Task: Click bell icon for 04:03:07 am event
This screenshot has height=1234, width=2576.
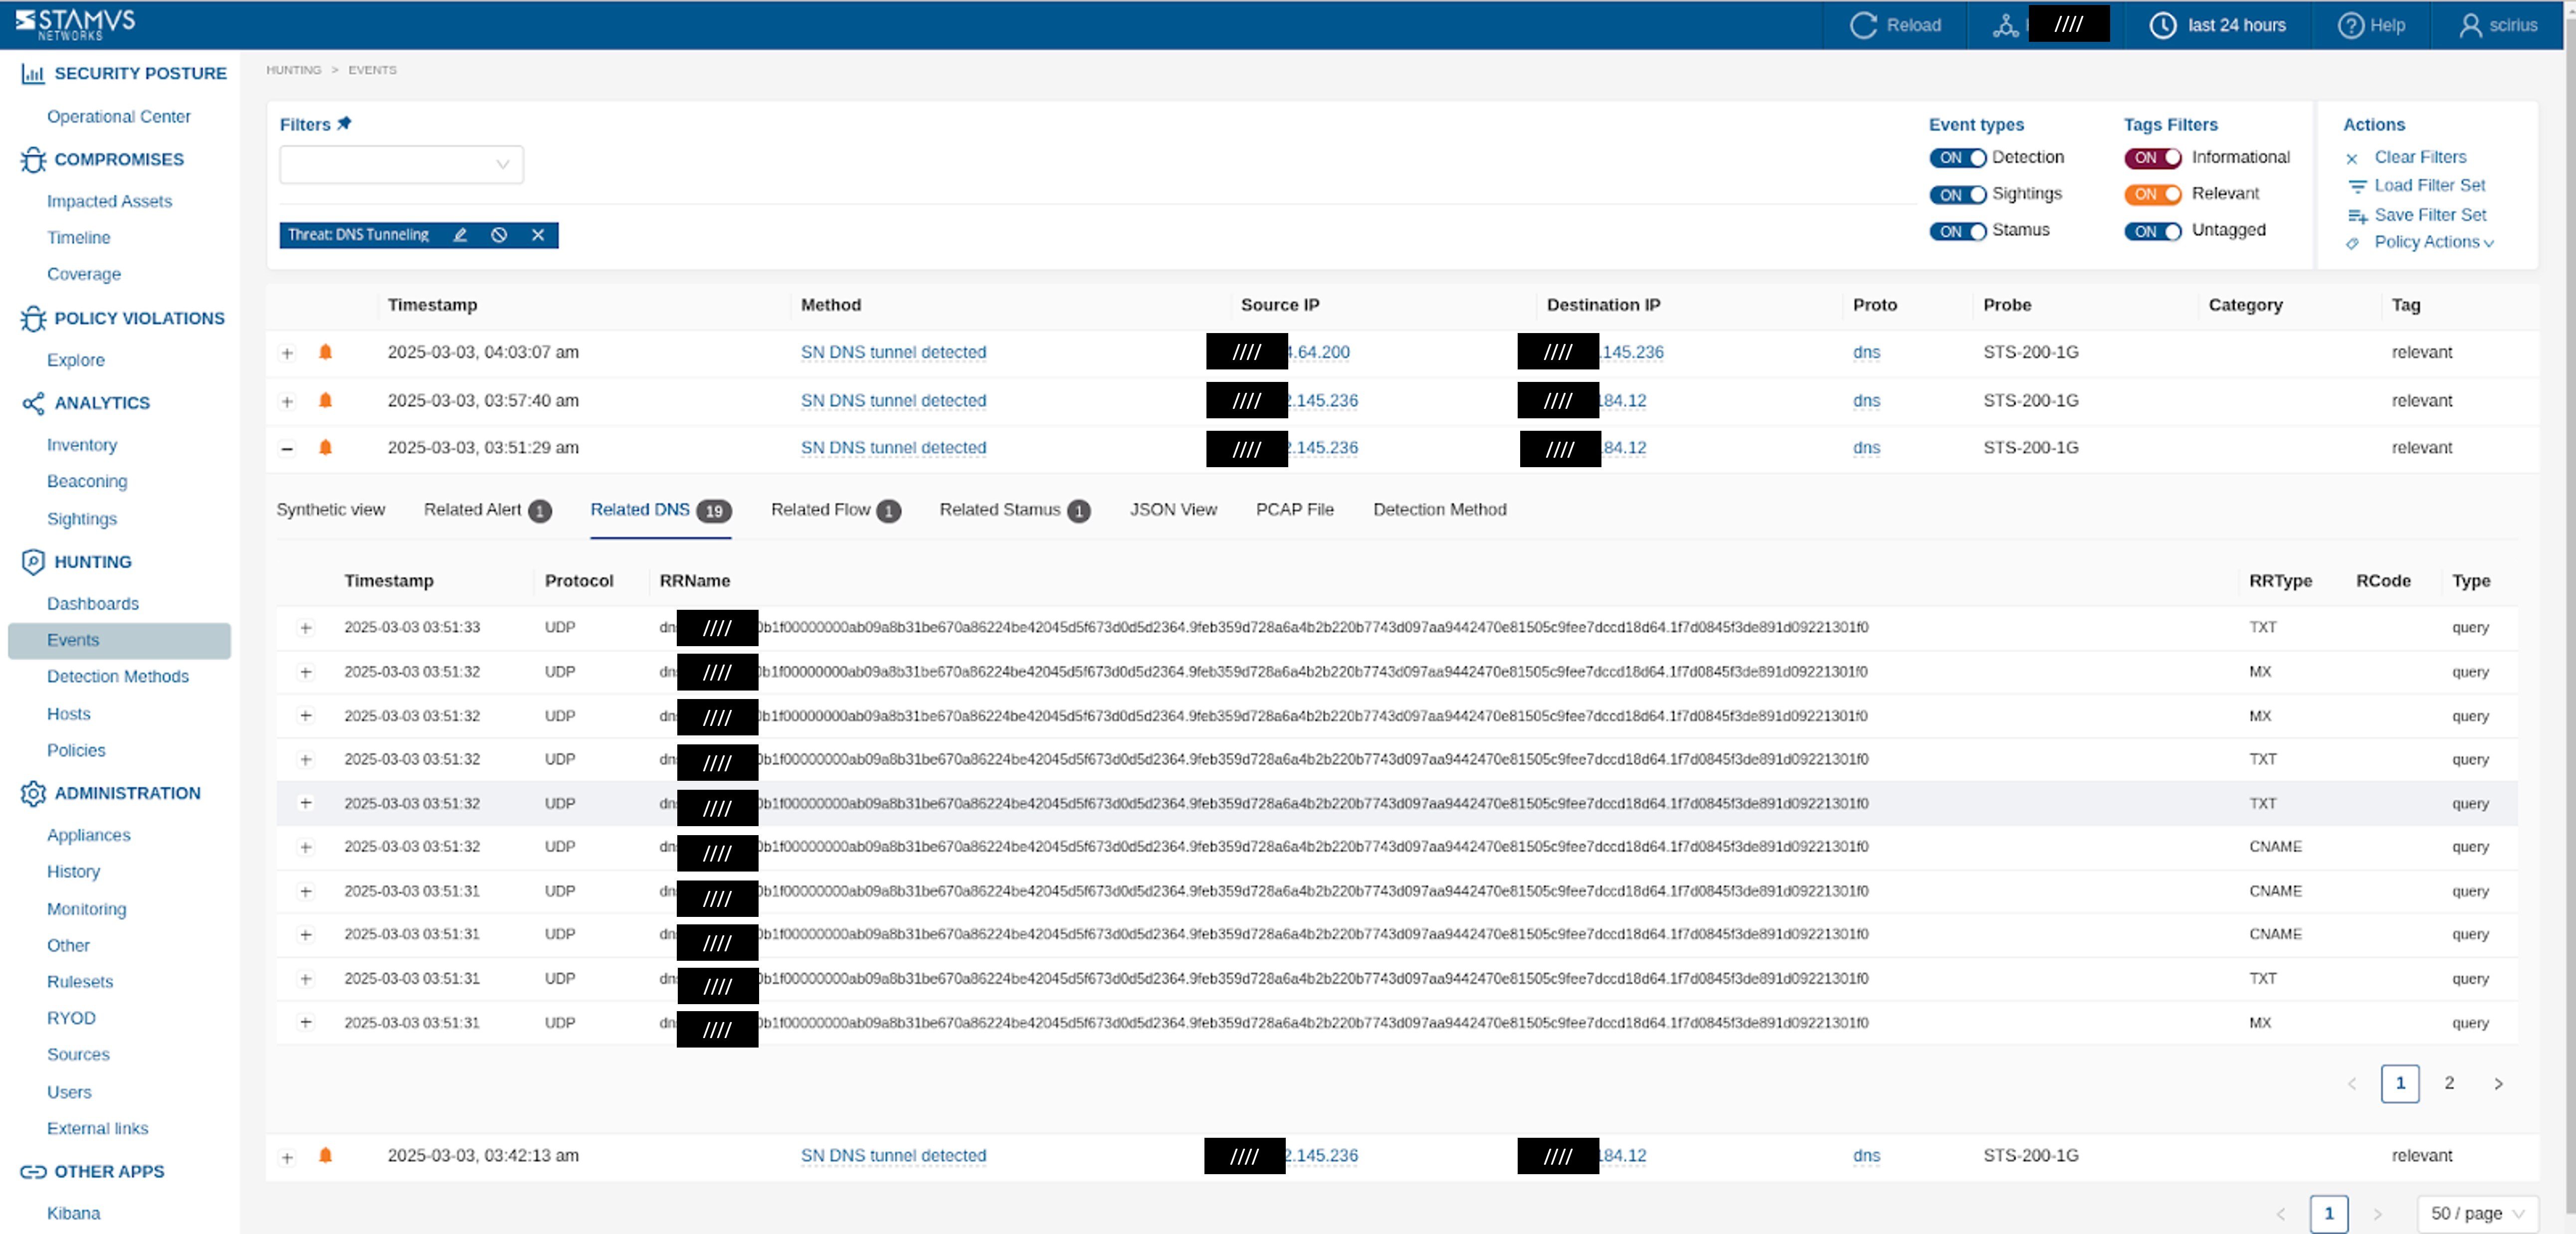Action: coord(325,352)
